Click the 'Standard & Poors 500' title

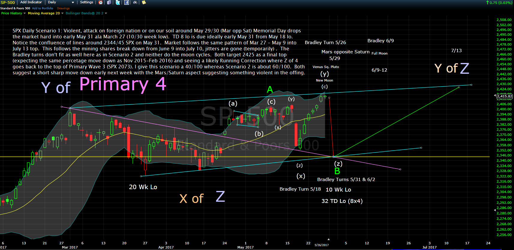[15, 8]
